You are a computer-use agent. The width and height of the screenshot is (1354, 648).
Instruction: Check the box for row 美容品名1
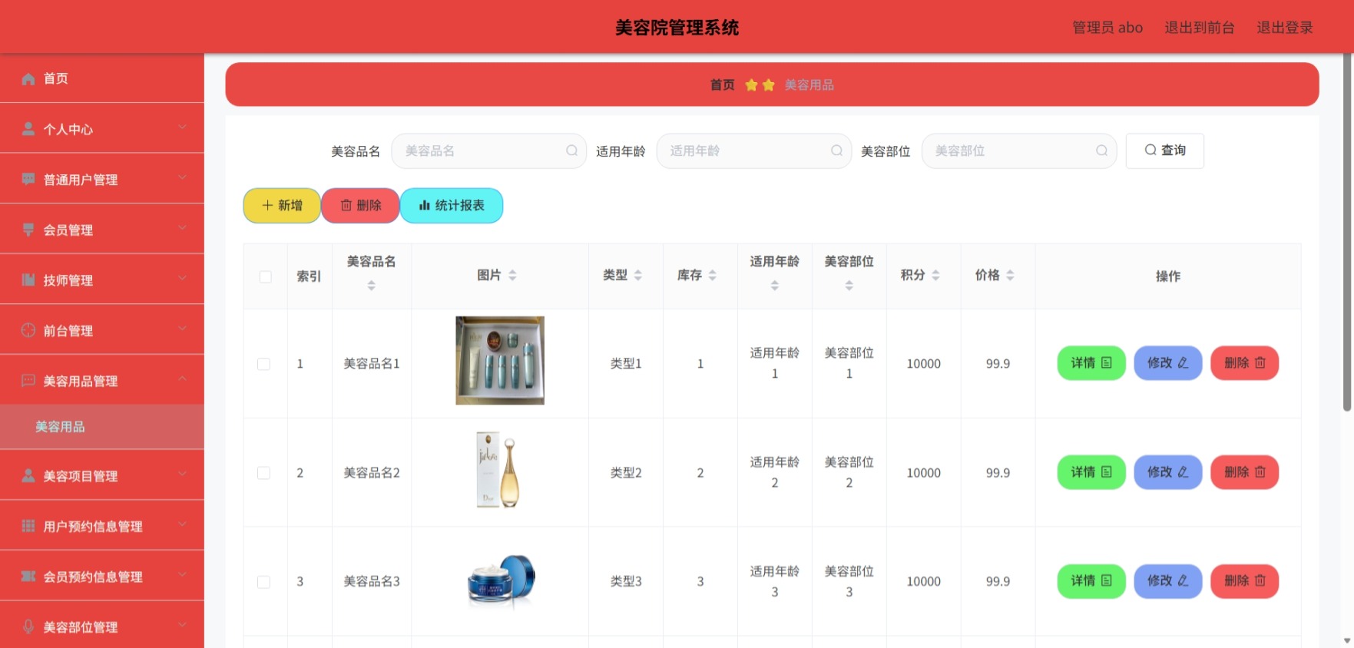(x=263, y=364)
